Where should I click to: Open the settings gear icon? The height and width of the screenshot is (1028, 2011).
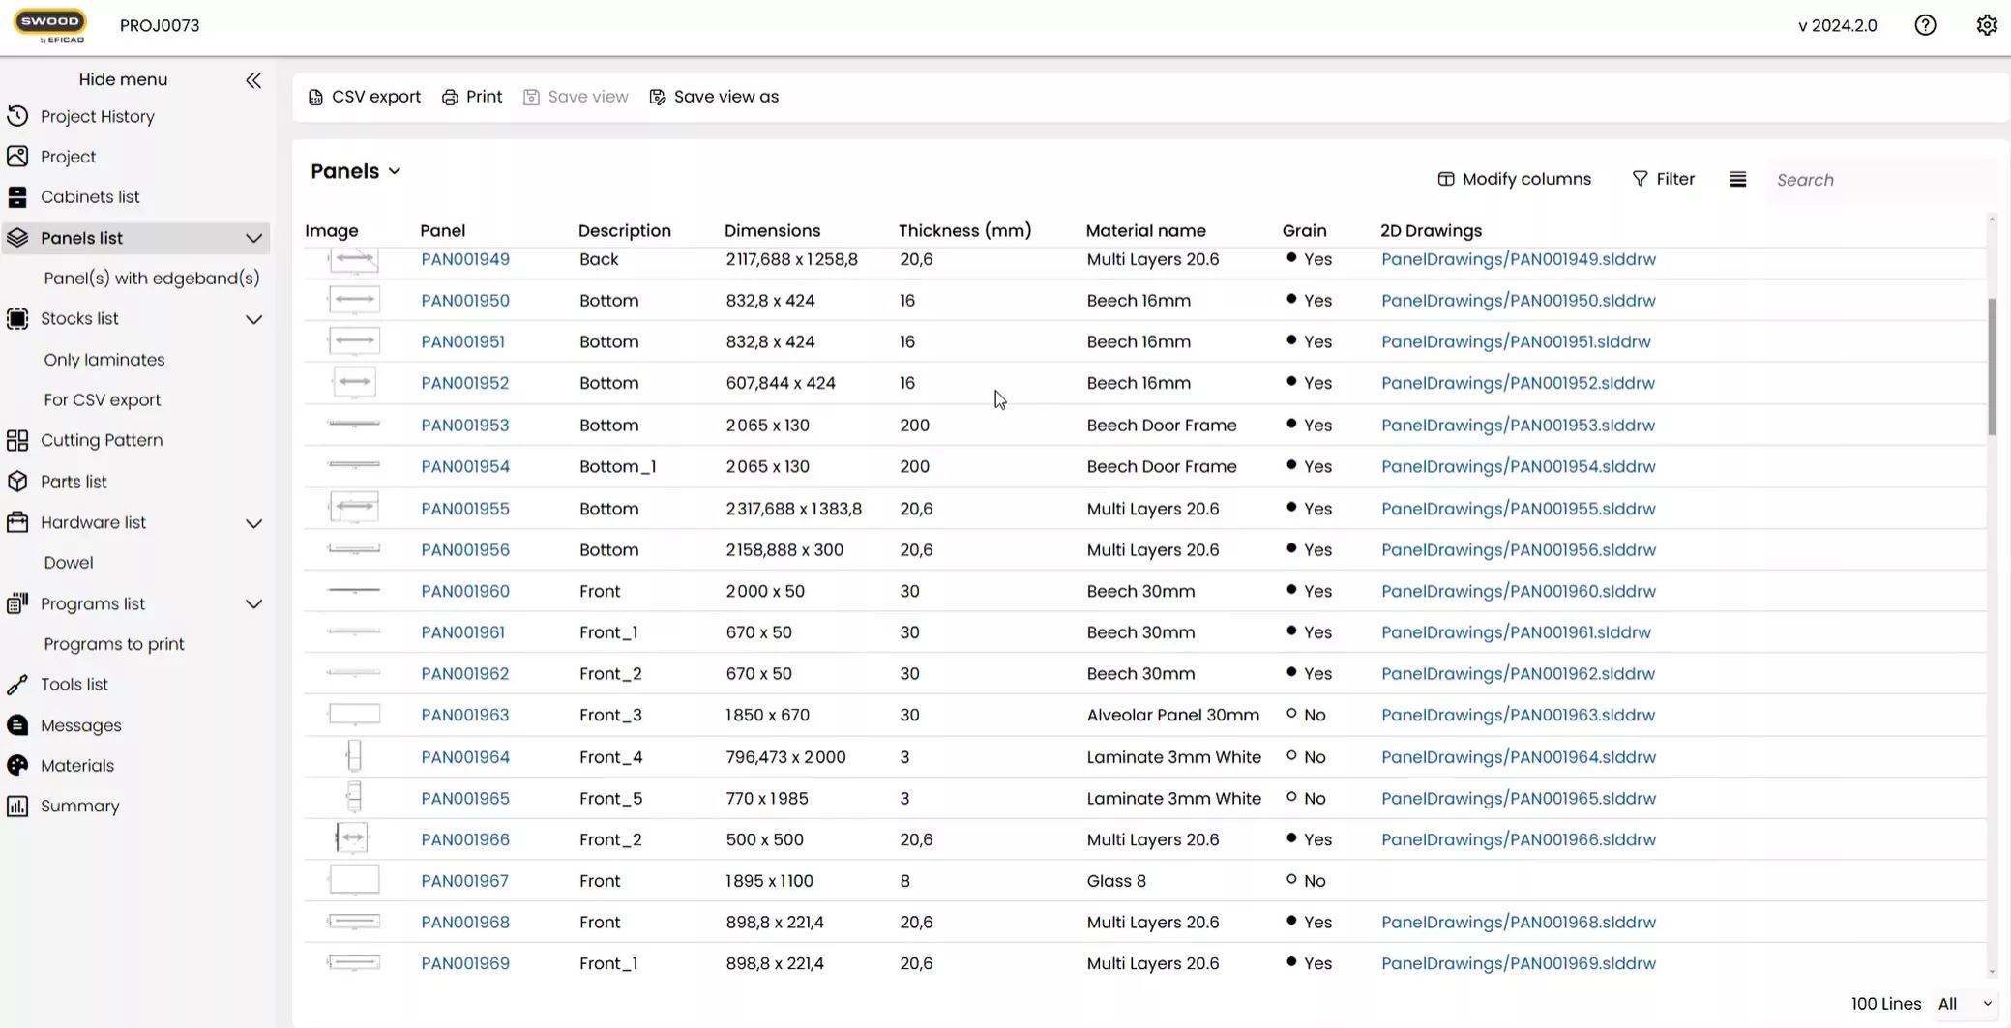coord(1987,25)
